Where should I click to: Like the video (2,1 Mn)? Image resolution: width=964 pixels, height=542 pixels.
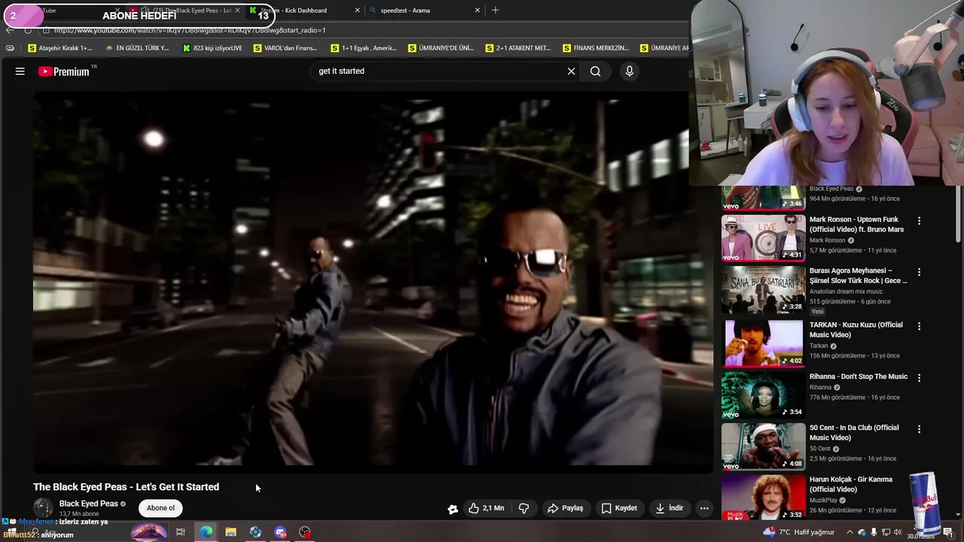(x=487, y=508)
